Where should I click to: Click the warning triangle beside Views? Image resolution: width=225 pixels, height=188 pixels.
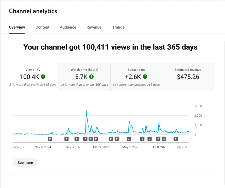click(38, 70)
